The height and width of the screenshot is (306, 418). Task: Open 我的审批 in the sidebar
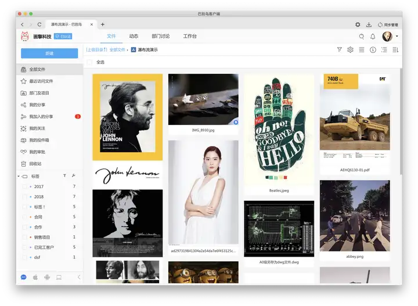pos(49,152)
